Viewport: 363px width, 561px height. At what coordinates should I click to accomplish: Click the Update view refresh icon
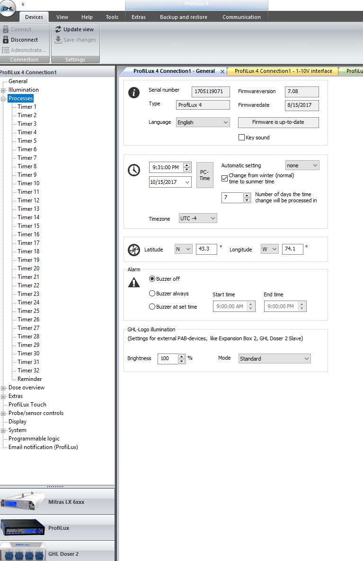tap(58, 29)
